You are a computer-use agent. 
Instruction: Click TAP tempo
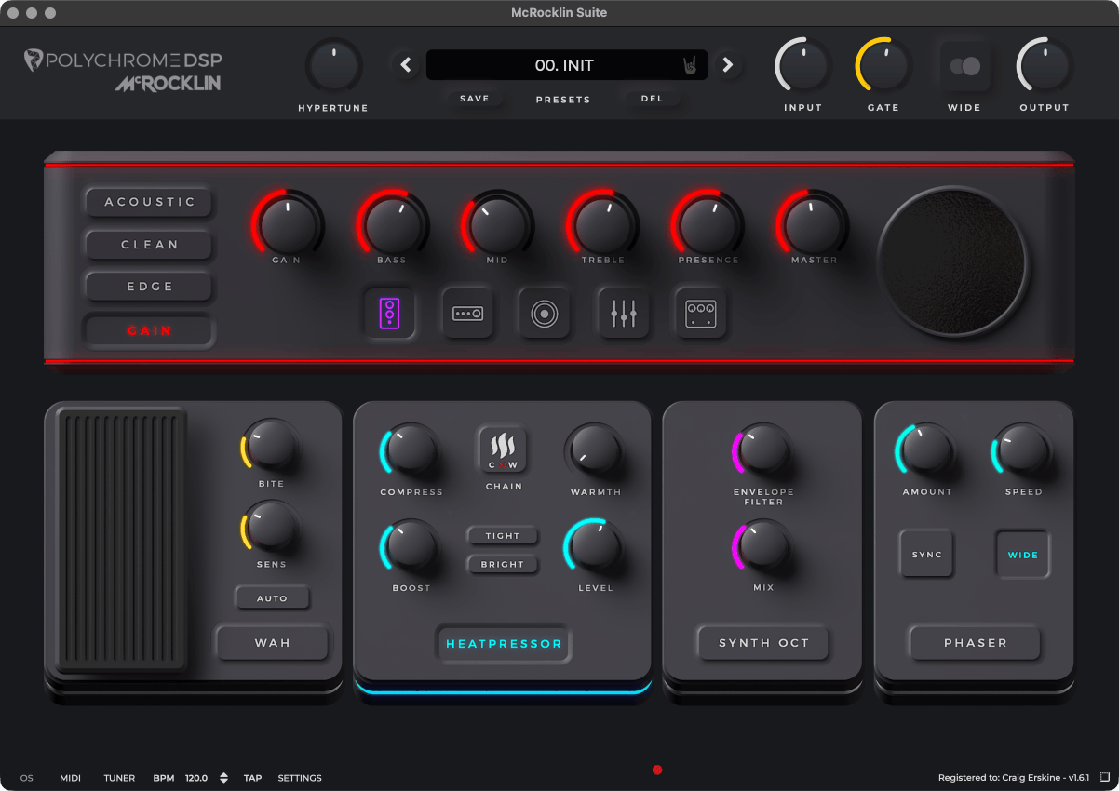point(253,778)
